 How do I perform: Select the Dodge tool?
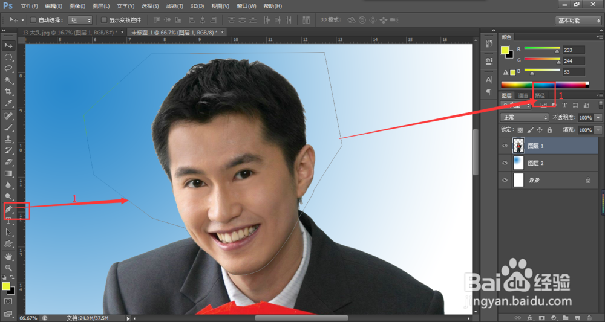coord(8,197)
